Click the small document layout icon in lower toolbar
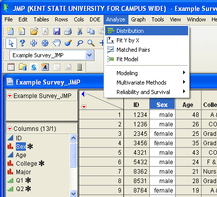The height and width of the screenshot is (197, 217). point(68,67)
